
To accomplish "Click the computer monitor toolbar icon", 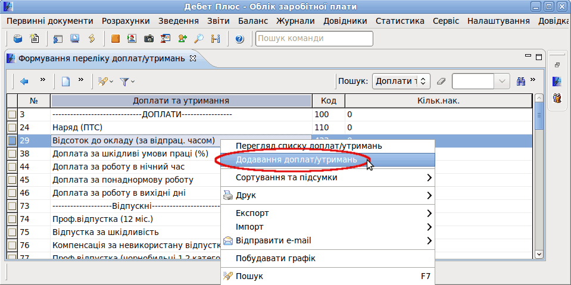I will tap(74, 39).
